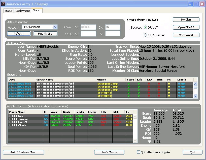Viewport: 206px width, 160px height.
Task: Click the clan list scroll down arrow
Action: [x=135, y=141]
